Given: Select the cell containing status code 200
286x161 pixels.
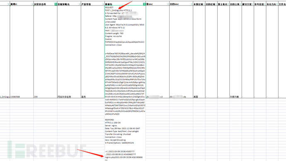Looking at the screenshot, I should pyautogui.click(x=46, y=52).
